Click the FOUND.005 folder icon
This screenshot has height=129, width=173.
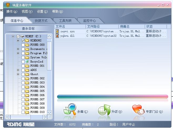[27, 91]
